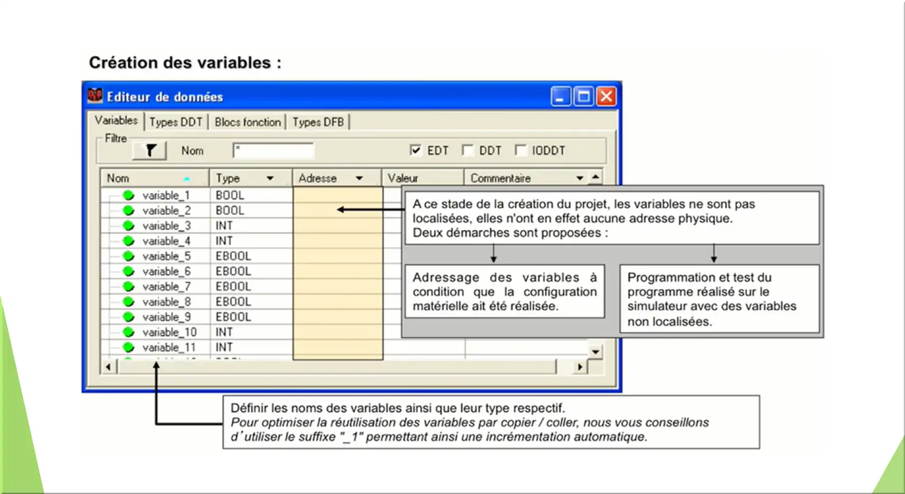This screenshot has height=494, width=905.
Task: Click the green icon of variable_6
Action: pos(128,271)
